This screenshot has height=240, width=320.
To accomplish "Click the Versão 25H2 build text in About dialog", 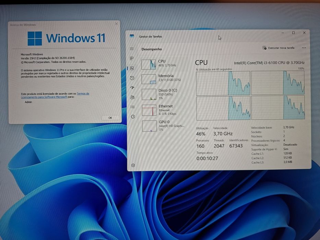I will 48,58.
